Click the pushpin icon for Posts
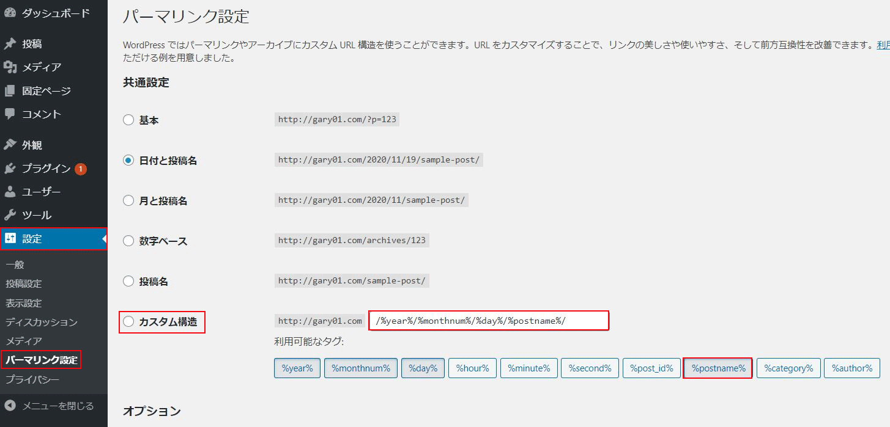 coord(10,44)
